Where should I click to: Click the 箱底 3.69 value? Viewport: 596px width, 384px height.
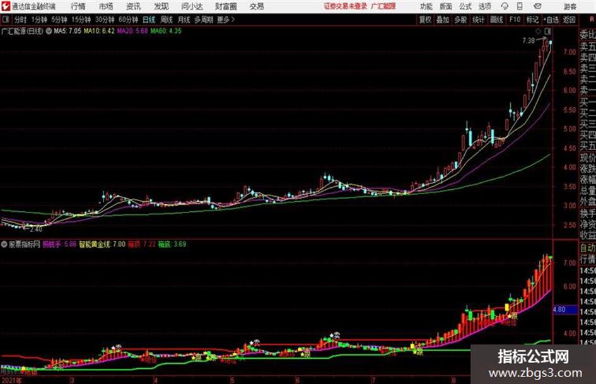coord(172,244)
